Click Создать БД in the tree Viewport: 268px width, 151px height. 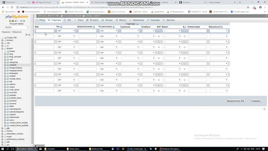tap(12, 37)
